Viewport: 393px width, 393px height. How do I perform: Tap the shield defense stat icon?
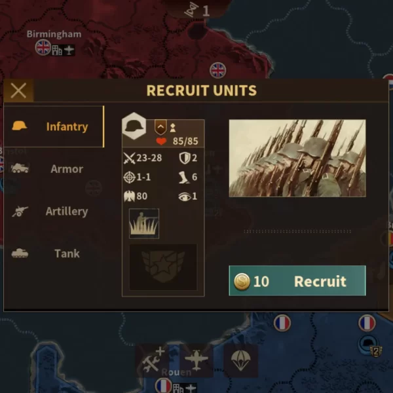point(185,158)
